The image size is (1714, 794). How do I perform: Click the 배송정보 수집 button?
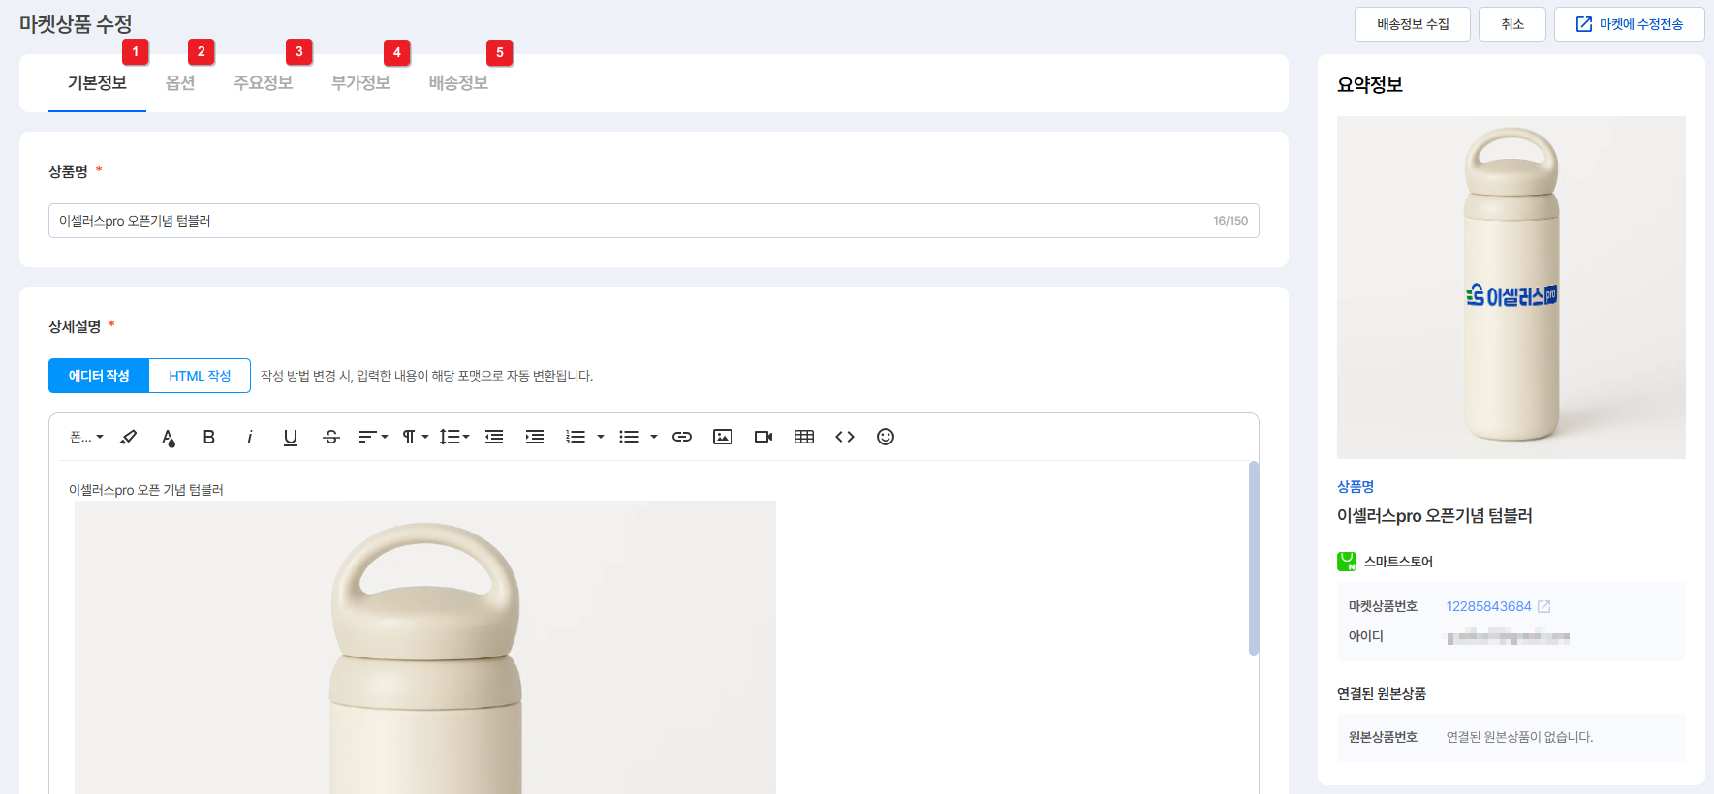[x=1413, y=24]
